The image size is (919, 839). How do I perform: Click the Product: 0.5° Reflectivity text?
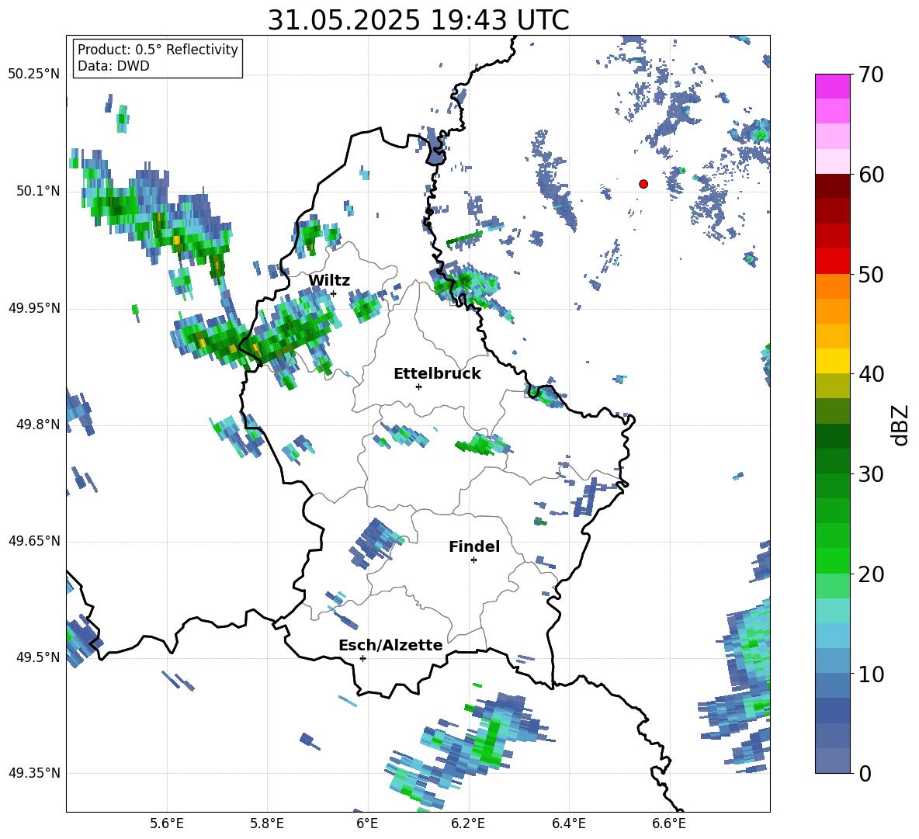[x=158, y=50]
